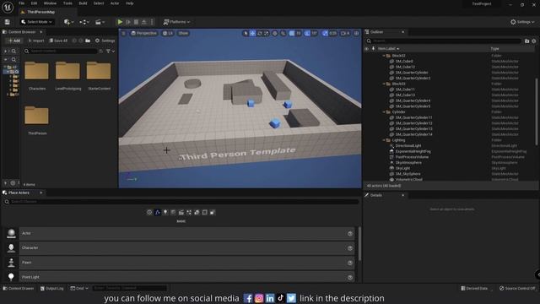
Task: Open the Actor menu
Action: 115,3
